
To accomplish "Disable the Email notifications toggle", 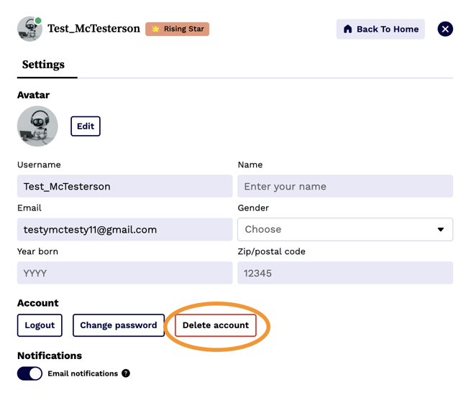I will (29, 373).
